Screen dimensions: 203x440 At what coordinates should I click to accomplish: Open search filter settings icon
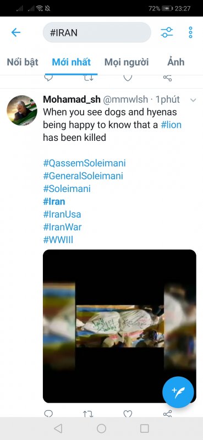tap(167, 32)
